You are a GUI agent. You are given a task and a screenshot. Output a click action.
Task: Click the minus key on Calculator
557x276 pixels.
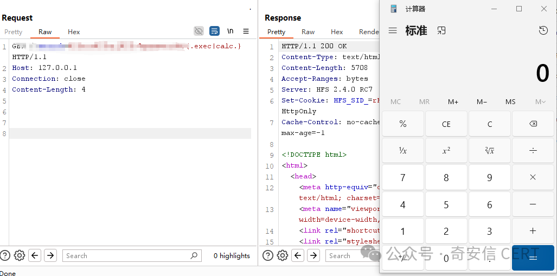(x=533, y=204)
